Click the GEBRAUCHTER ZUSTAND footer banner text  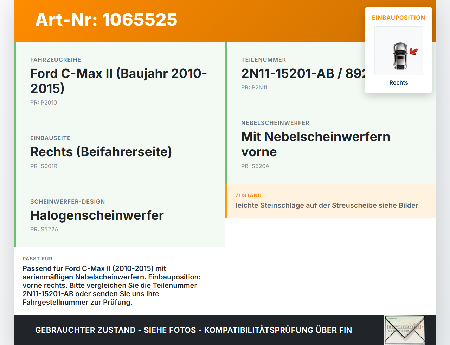tap(193, 330)
